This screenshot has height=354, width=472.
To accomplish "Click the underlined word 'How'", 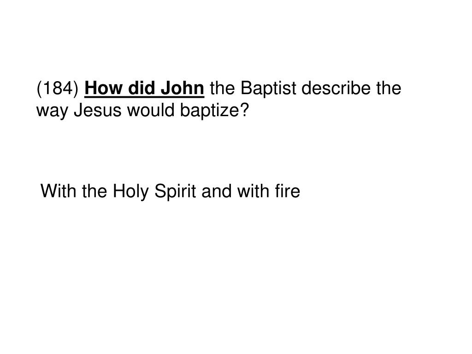I will (104, 88).
